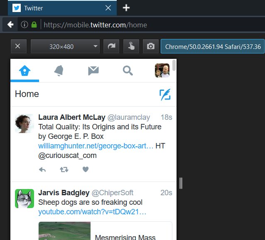Open the youtube.com/watch link
This screenshot has height=240, width=265.
click(92, 212)
